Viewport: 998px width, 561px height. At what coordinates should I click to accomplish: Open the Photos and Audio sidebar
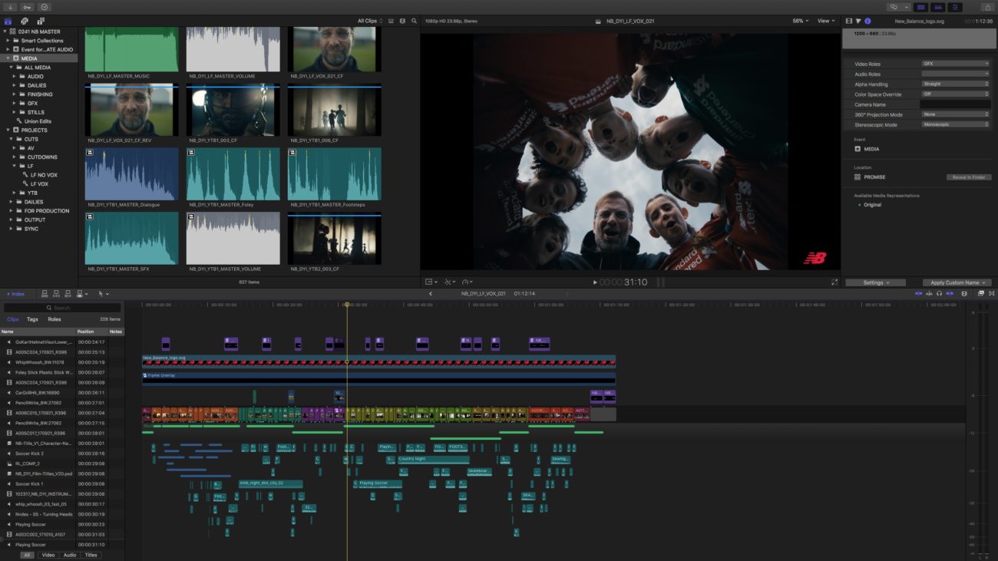(x=25, y=21)
